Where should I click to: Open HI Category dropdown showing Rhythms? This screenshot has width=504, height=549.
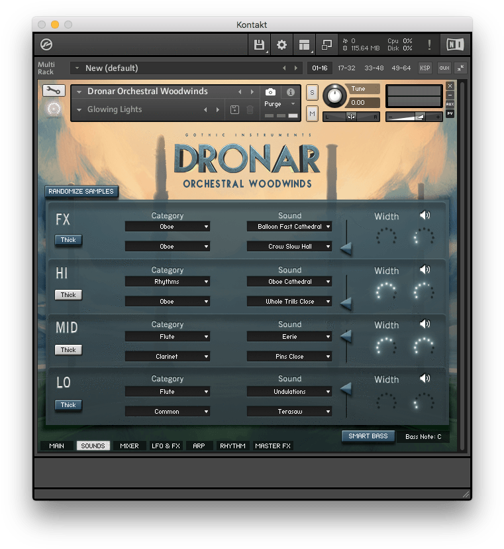coord(168,282)
